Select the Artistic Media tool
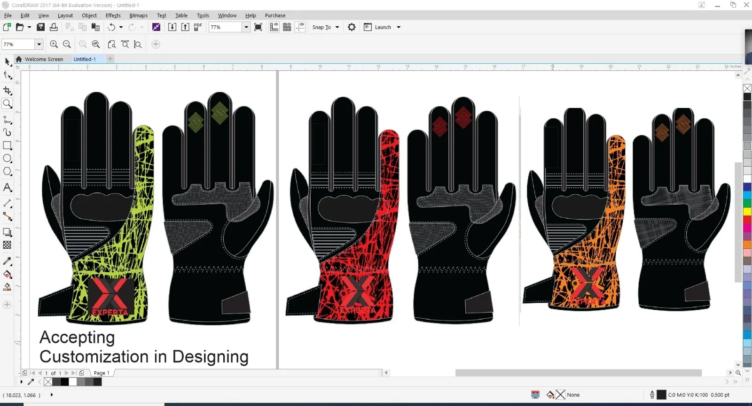This screenshot has height=406, width=752. pyautogui.click(x=7, y=132)
